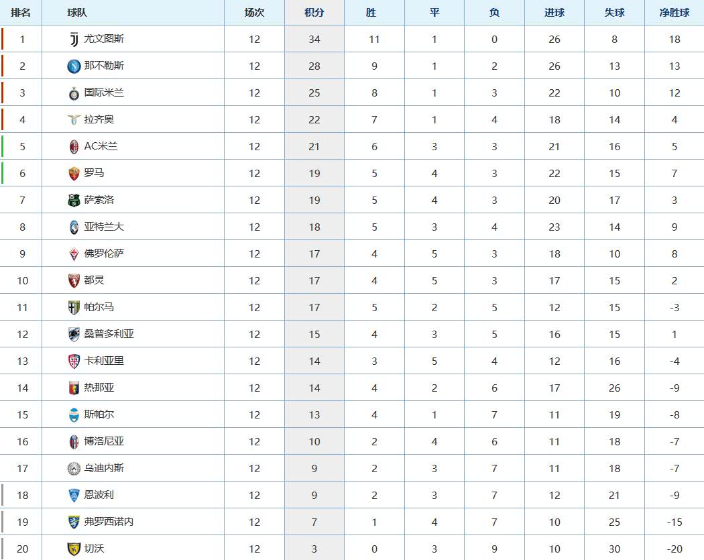Click the 排名 column header

(21, 13)
